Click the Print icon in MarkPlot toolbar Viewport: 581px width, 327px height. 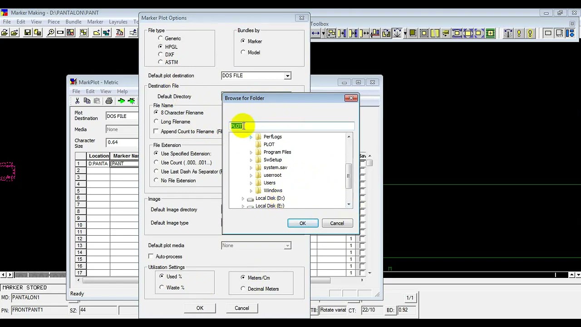pos(109,101)
